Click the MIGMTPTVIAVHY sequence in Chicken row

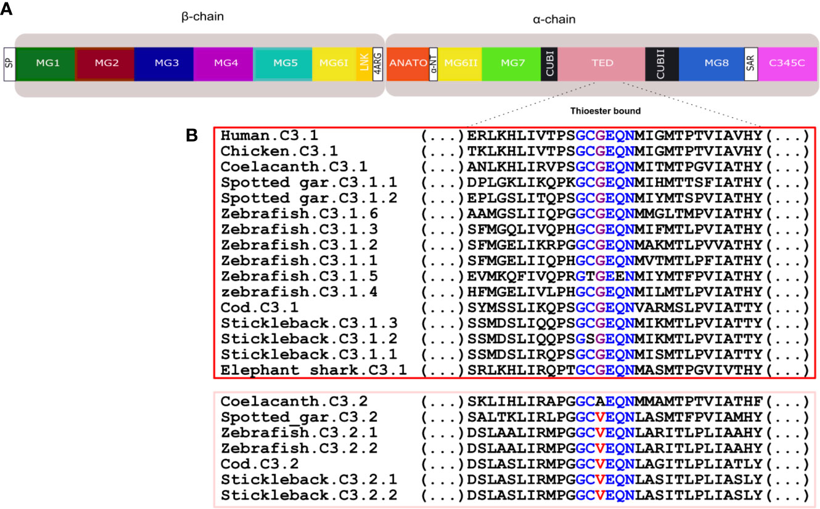tap(699, 150)
